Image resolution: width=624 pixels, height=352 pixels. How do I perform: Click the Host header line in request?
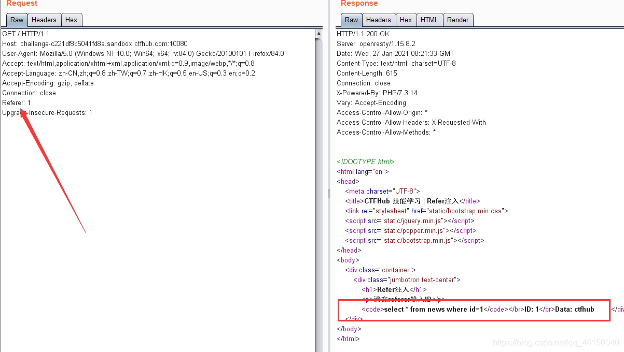(x=95, y=44)
